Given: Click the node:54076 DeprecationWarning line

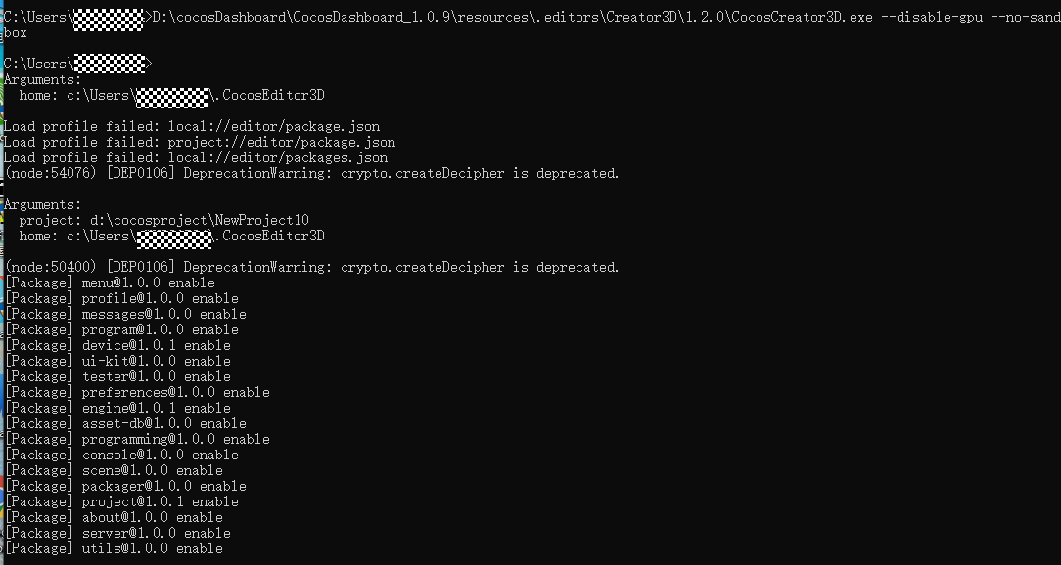Looking at the screenshot, I should pyautogui.click(x=311, y=173).
